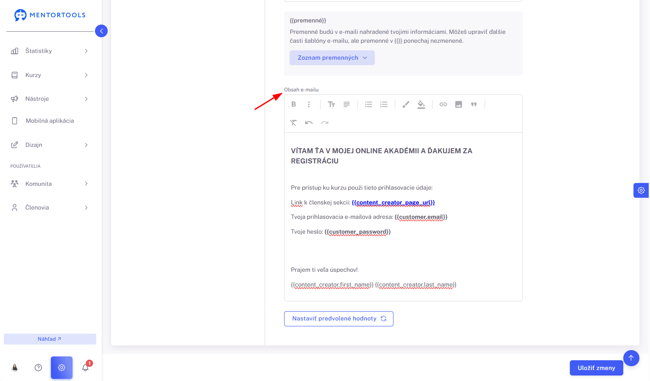The image size is (650, 381).
Task: Insert an image into the email content
Action: tap(458, 104)
